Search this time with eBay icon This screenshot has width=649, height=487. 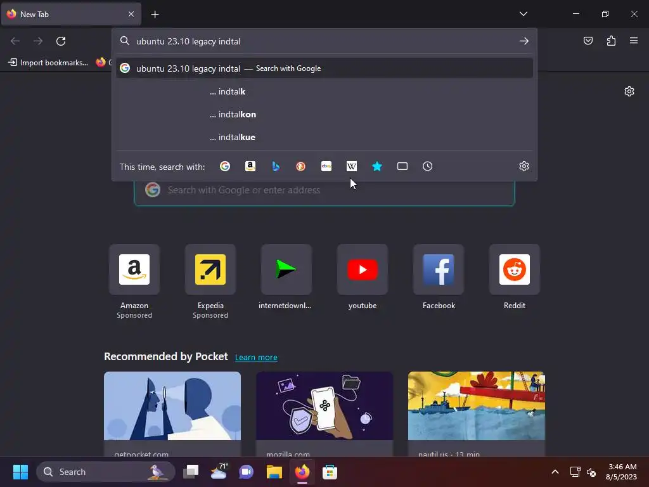click(326, 167)
